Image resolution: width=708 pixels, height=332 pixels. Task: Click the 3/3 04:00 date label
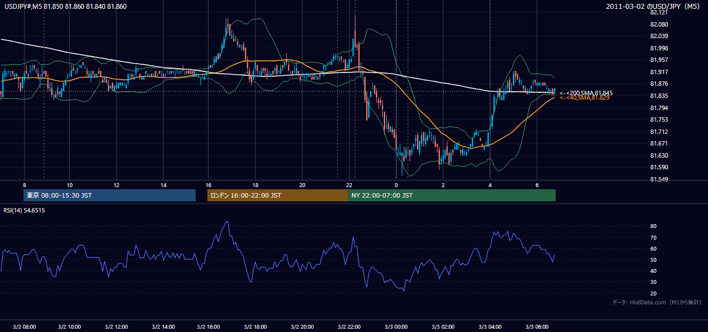(490, 327)
